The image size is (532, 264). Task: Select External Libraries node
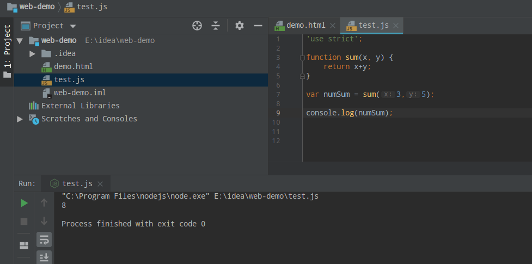click(x=81, y=106)
